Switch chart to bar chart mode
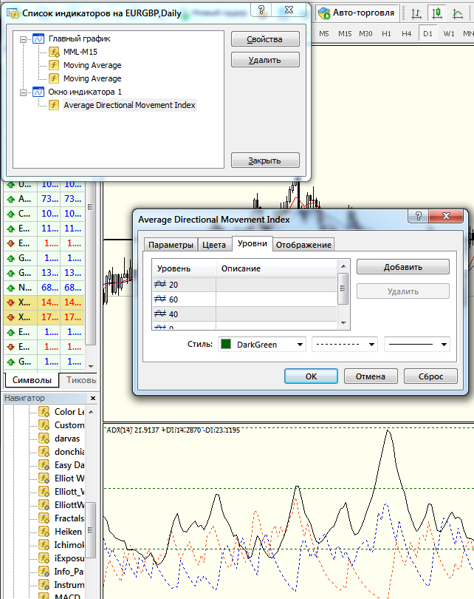 coord(416,13)
